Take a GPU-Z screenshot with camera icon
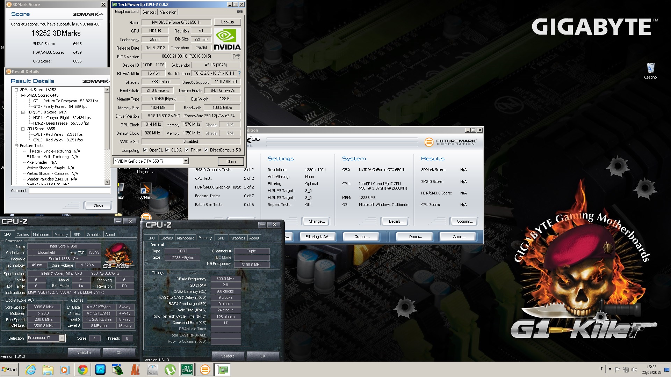This screenshot has height=377, width=671. [x=239, y=12]
